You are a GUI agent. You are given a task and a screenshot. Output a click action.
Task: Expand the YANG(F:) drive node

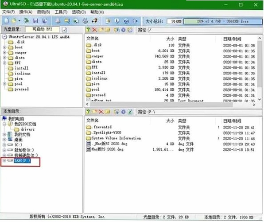4,160
